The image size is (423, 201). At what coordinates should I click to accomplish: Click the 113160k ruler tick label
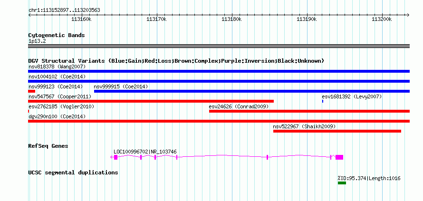[x=81, y=19]
